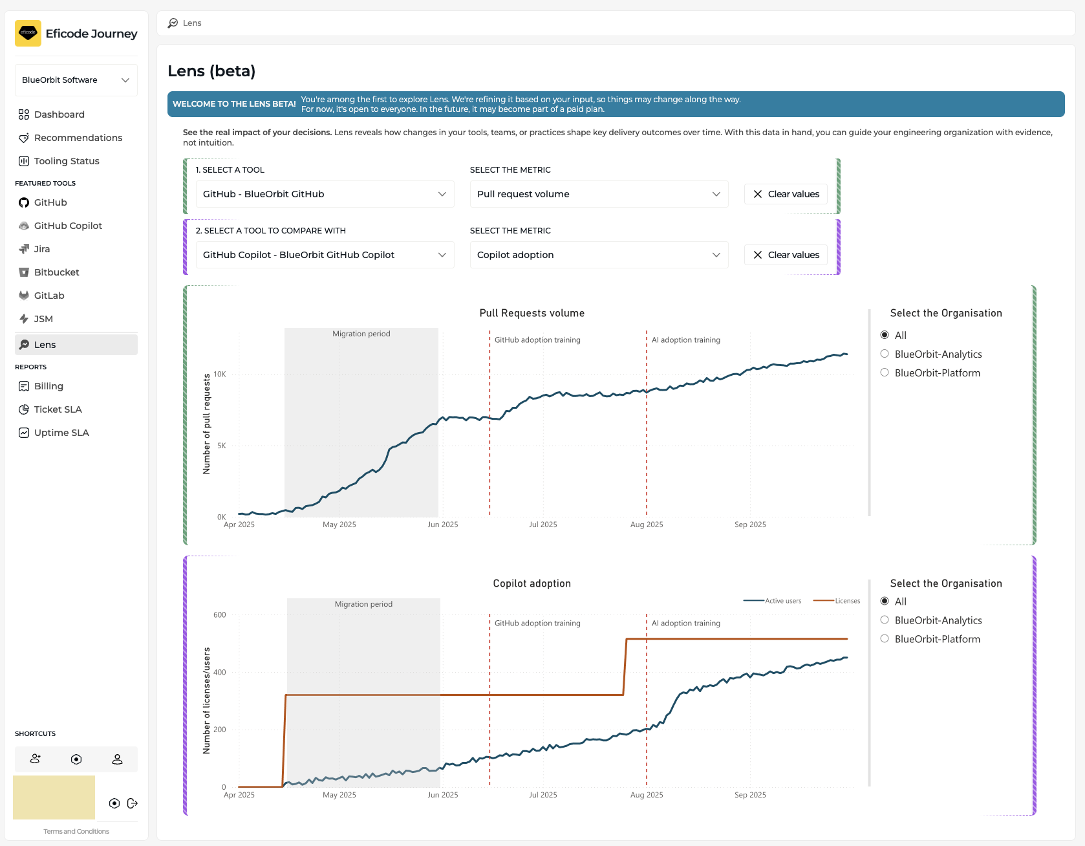Expand the BlueOrbit Software organisation dropdown
This screenshot has height=846, width=1085.
pyautogui.click(x=76, y=80)
